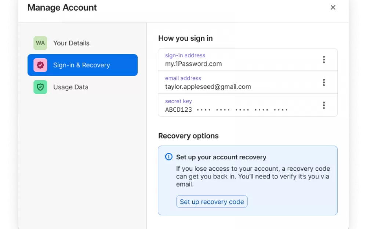Open the three-dot menu for sign-in address

[324, 60]
